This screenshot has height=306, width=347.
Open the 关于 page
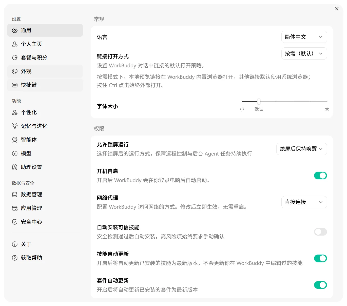[x=45, y=244]
